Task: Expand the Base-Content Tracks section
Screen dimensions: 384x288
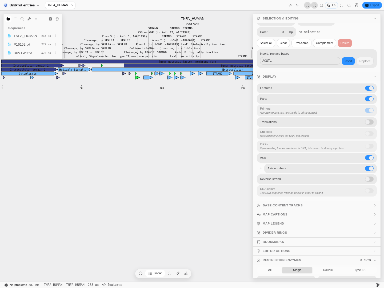Action: (317, 206)
